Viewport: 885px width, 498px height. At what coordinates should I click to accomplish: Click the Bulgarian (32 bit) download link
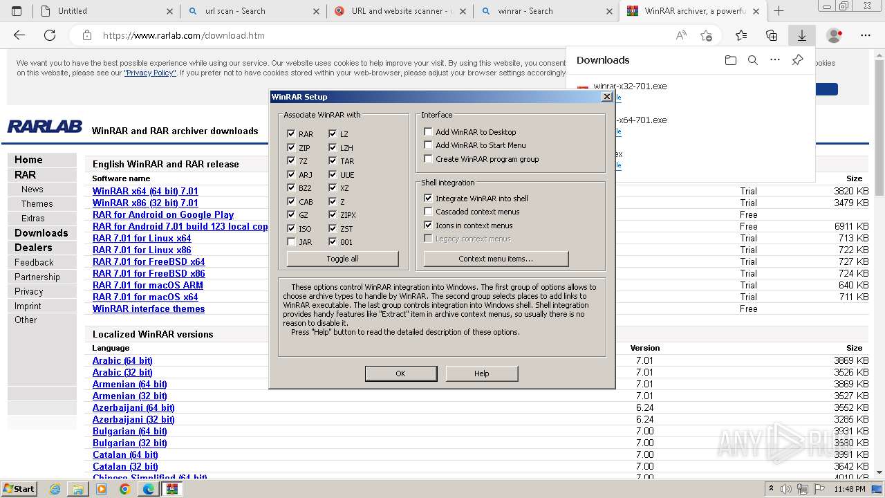[x=130, y=443]
